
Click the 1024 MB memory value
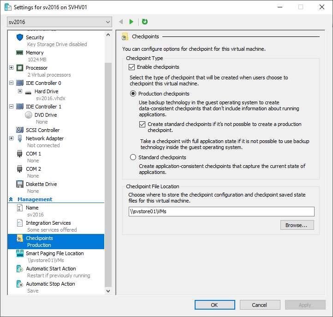37,60
